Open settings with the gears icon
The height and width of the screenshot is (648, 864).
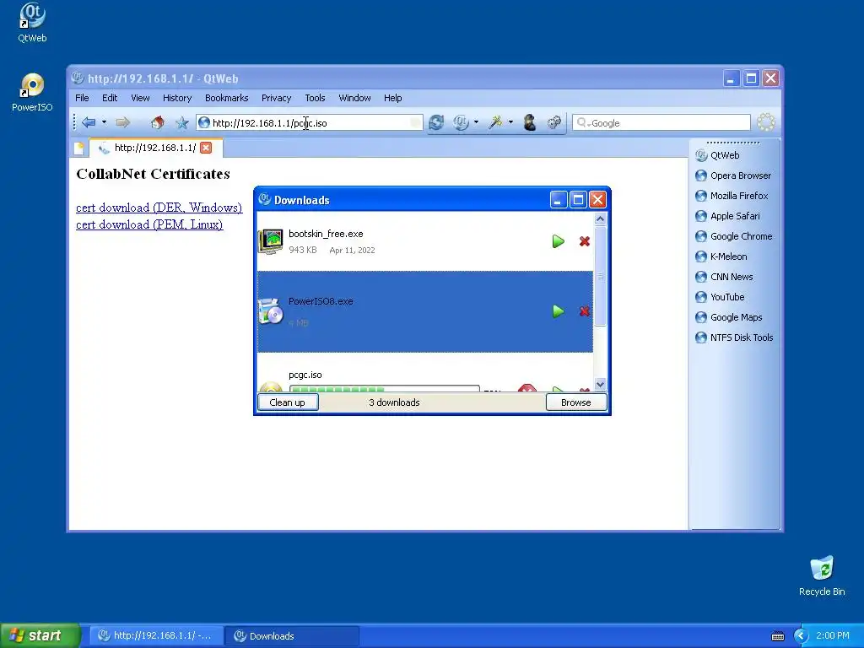coord(554,122)
